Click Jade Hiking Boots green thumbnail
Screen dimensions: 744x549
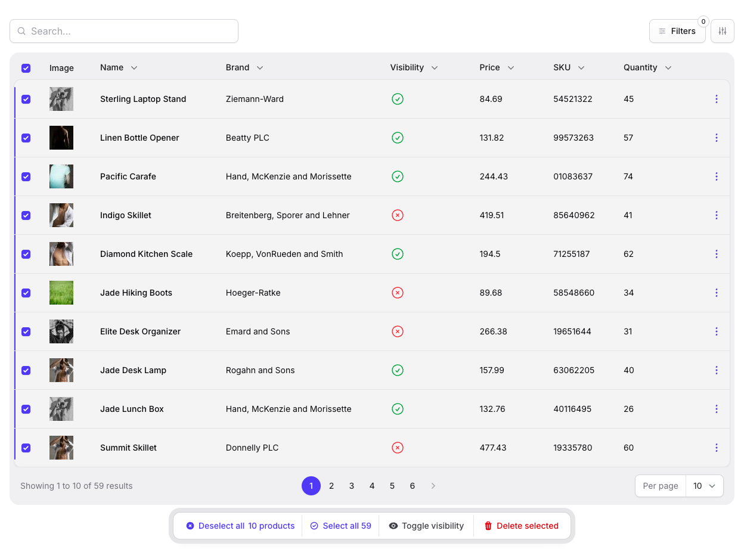pos(61,293)
